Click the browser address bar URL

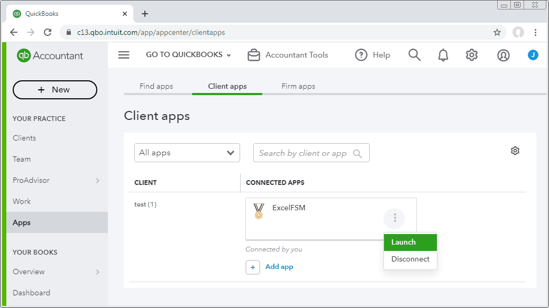pos(151,33)
